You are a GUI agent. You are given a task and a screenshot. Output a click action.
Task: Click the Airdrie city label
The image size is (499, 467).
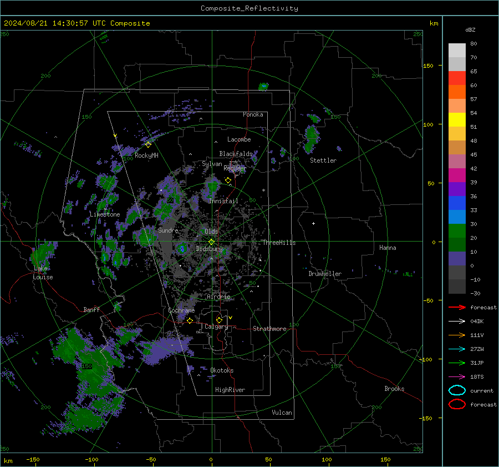(x=218, y=297)
